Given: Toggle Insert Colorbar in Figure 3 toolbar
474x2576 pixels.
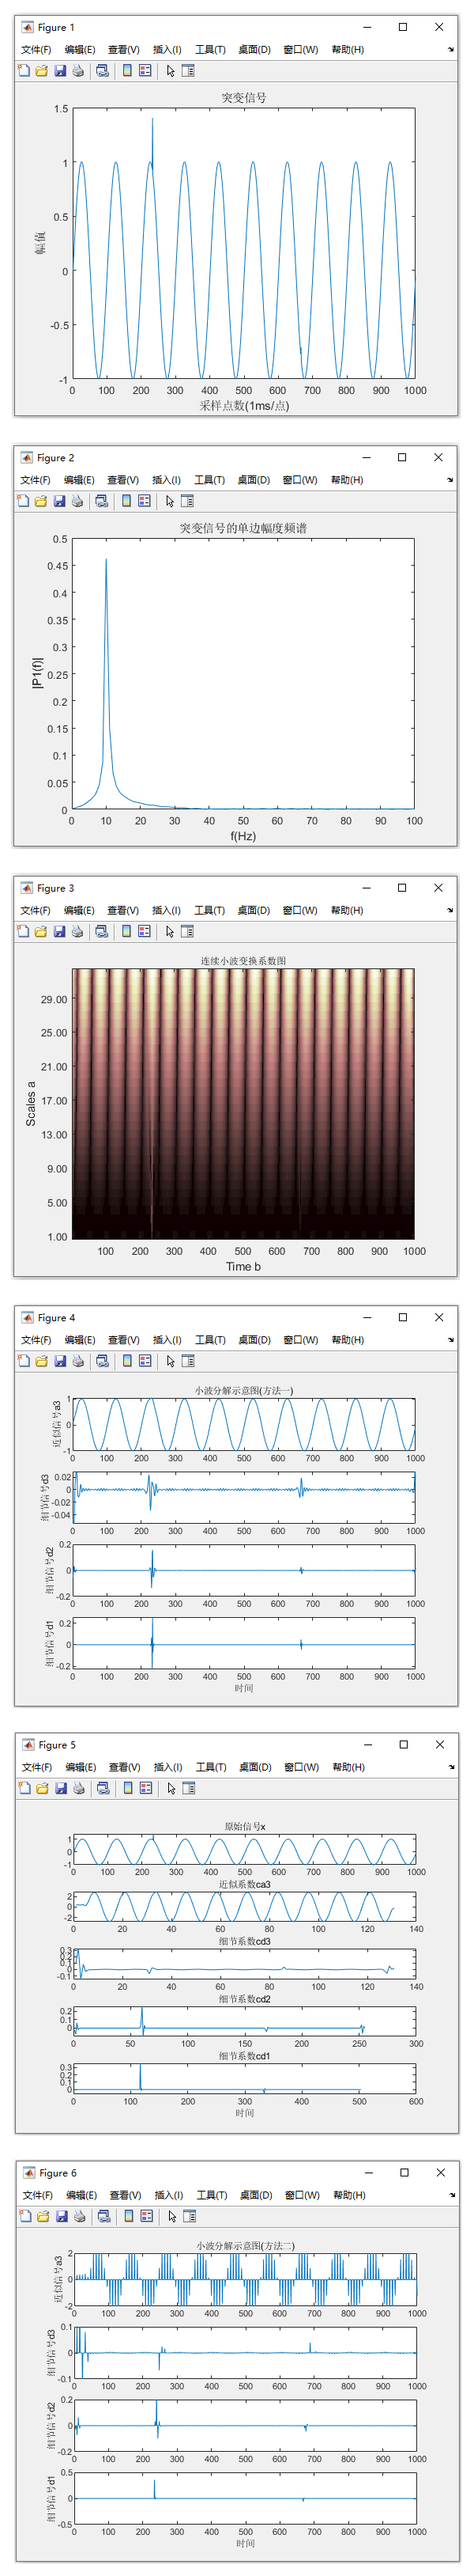Looking at the screenshot, I should pyautogui.click(x=126, y=931).
